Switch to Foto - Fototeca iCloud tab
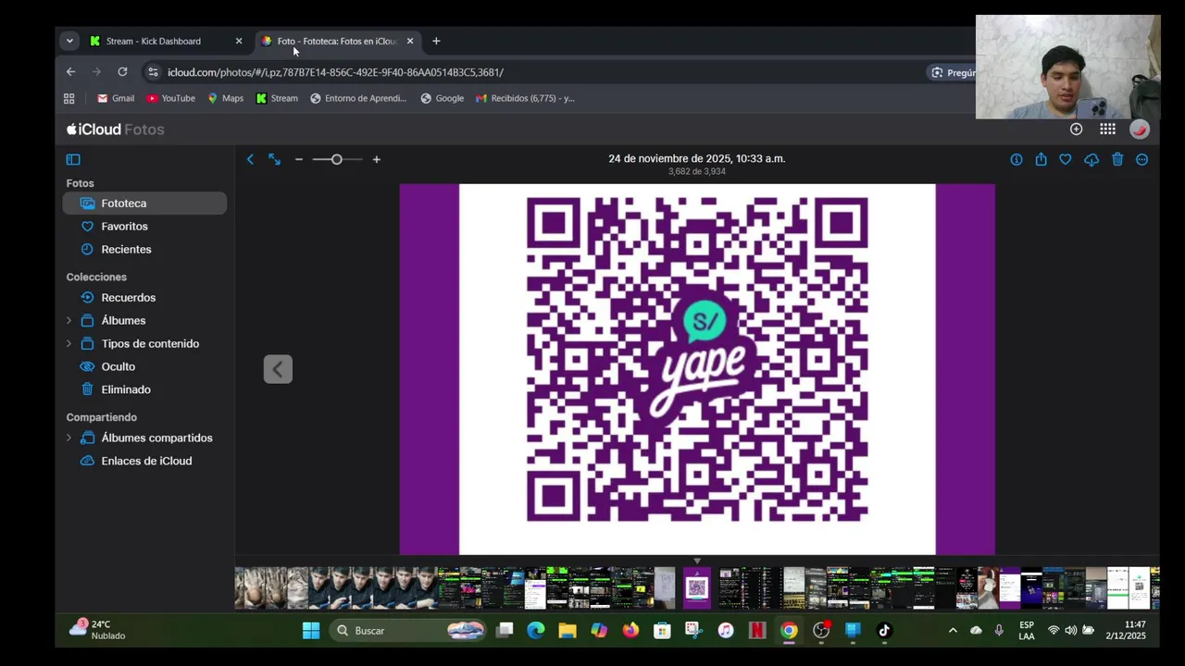The height and width of the screenshot is (666, 1185). click(x=337, y=41)
